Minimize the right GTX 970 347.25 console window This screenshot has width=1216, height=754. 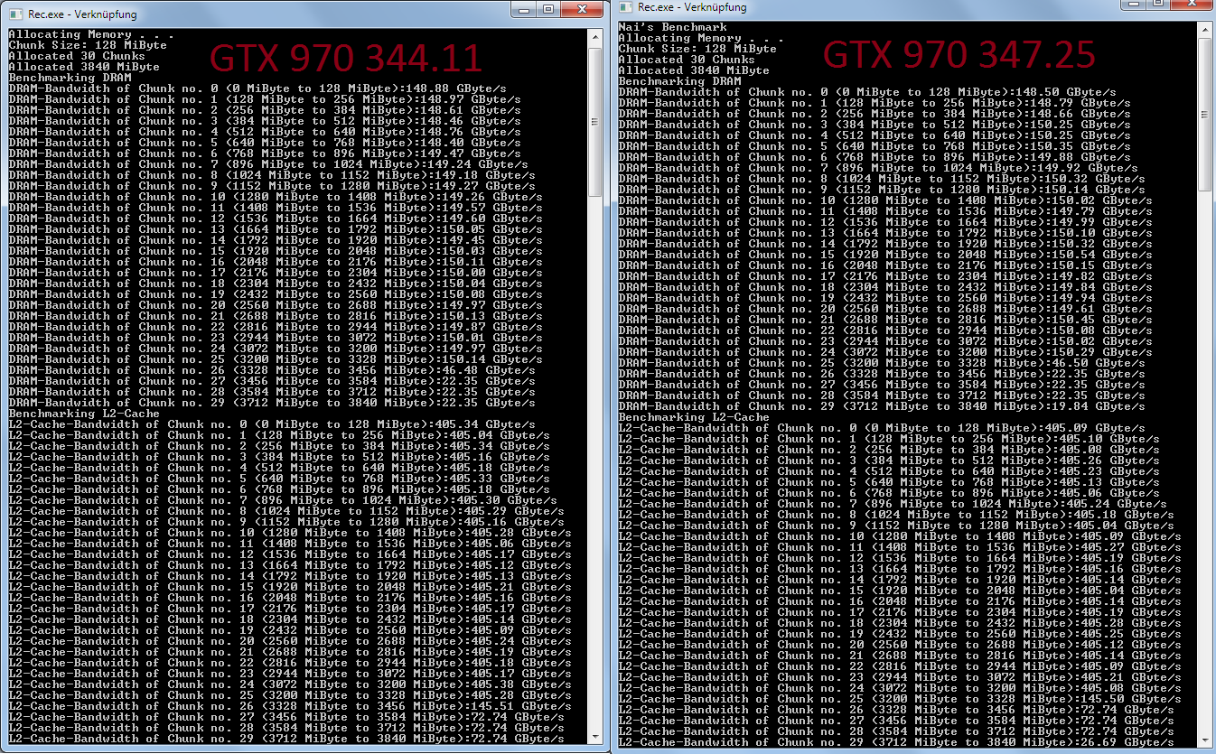click(x=1135, y=5)
